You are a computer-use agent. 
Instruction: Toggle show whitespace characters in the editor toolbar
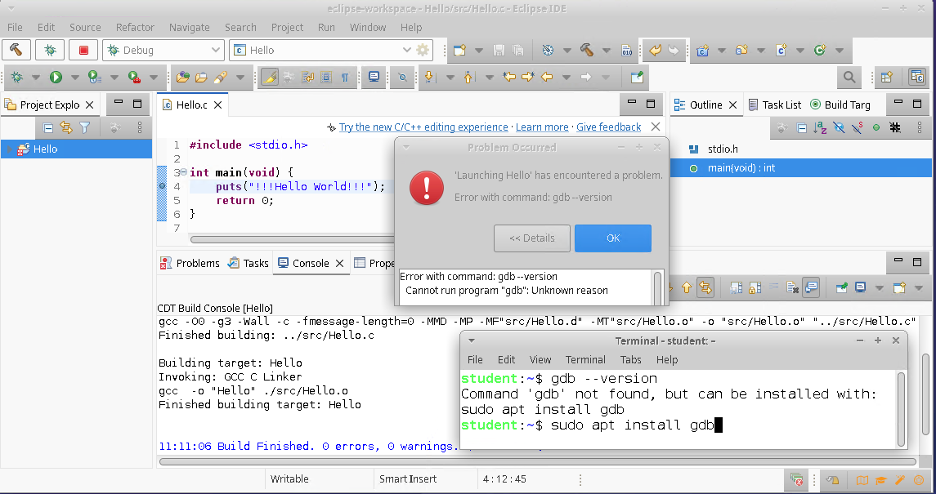[x=344, y=77]
